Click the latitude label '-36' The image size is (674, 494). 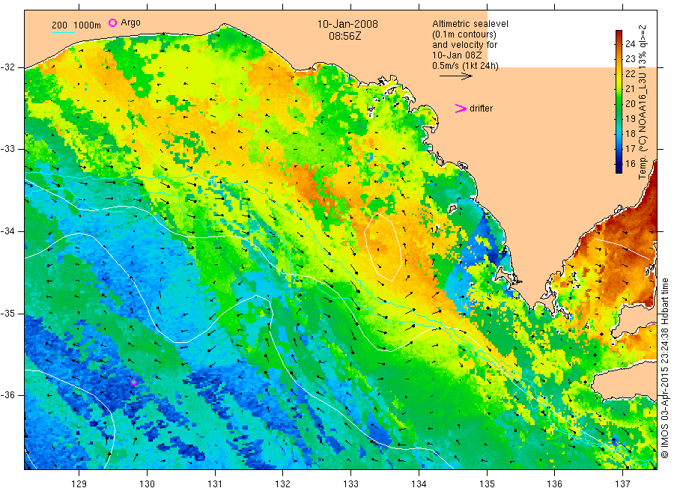point(8,394)
